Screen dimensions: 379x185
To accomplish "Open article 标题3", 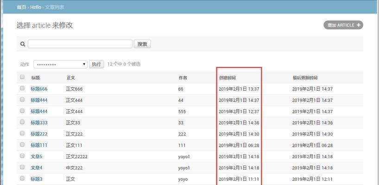I will click(x=37, y=179).
